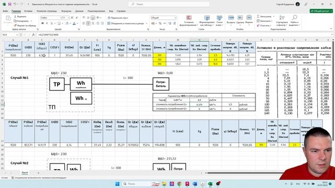Toggle Переносить текст wrap text
This screenshot has height=188, width=335.
coord(118,18)
